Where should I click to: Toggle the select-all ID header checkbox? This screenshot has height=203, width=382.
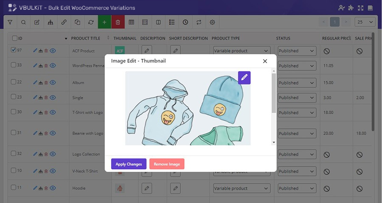point(15,38)
